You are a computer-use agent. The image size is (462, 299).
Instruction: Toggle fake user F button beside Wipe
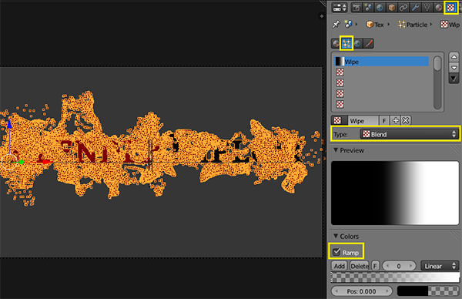click(x=384, y=121)
